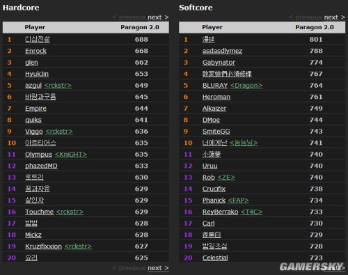Click the top next link above Softcore table
The image size is (348, 275).
coord(334,17)
